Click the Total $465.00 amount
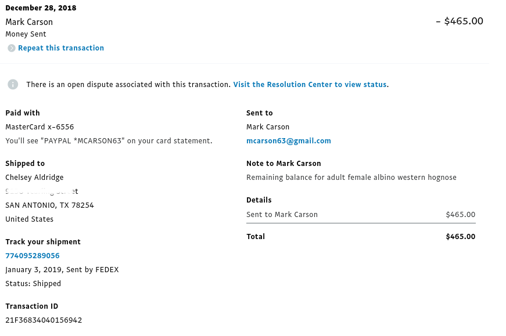The height and width of the screenshot is (336, 506). click(461, 237)
